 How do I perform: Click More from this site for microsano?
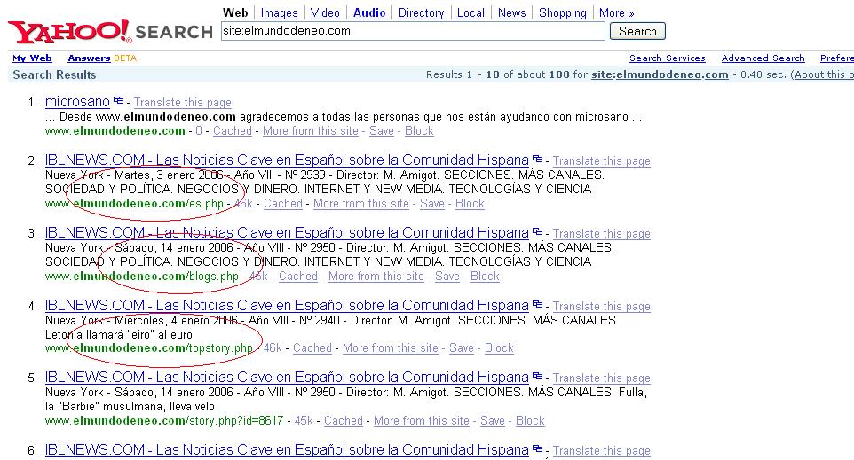tap(311, 130)
